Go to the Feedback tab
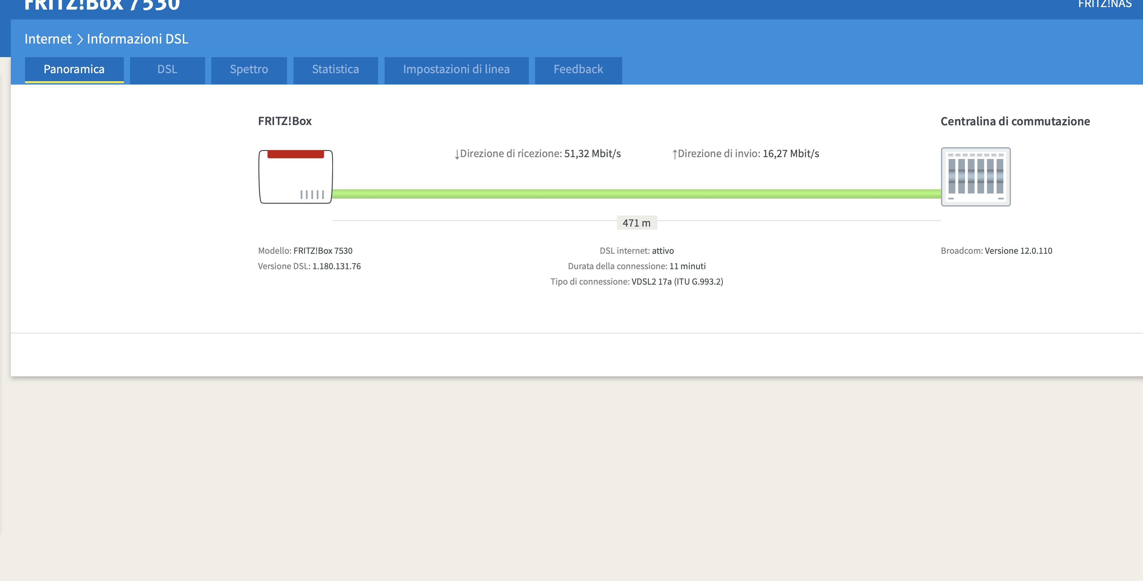 click(x=578, y=70)
